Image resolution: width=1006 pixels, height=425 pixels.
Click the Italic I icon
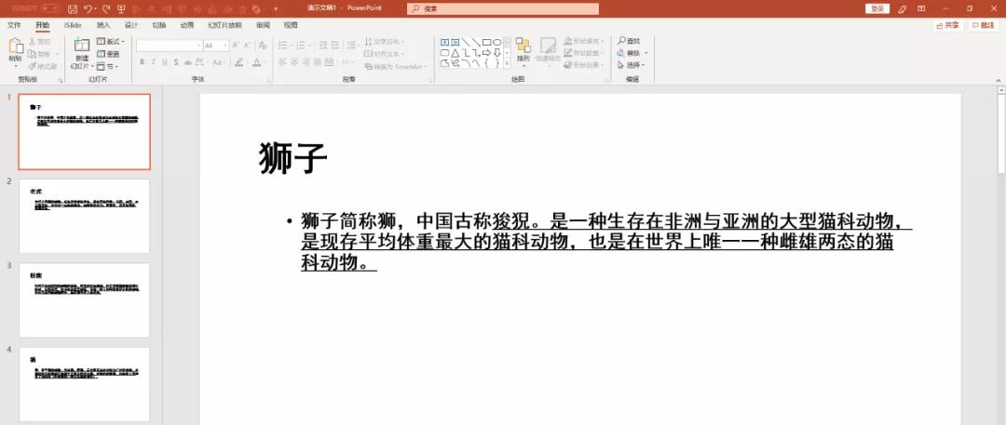154,62
